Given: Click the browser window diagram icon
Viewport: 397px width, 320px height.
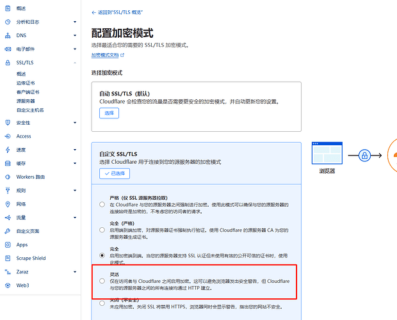Looking at the screenshot, I should [x=327, y=153].
